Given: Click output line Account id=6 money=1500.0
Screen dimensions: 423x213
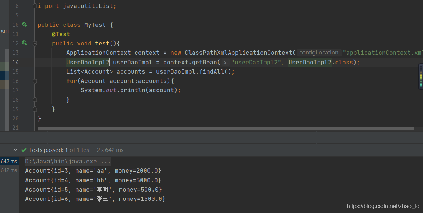Looking at the screenshot, I should [x=95, y=199].
